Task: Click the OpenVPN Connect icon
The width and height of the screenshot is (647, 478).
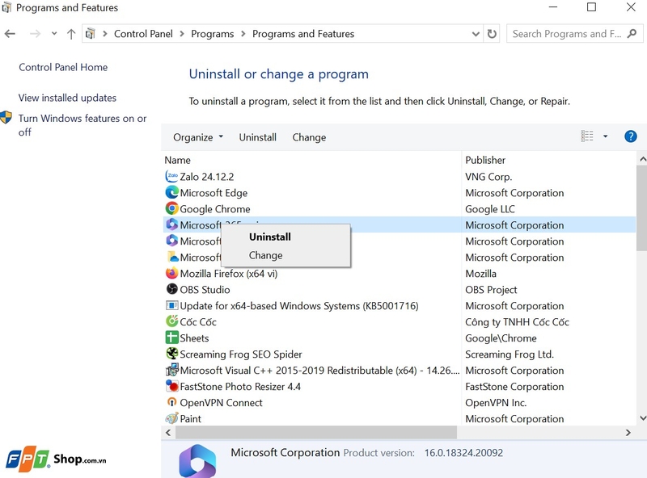Action: (171, 402)
